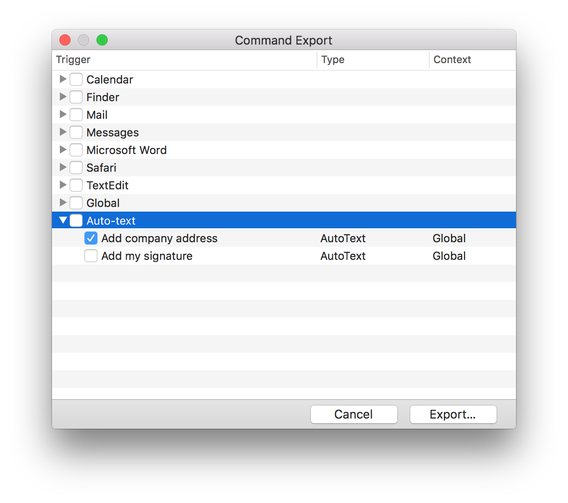Screen dimensions: 568x503
Task: Check the Microsoft Word checkbox
Action: coord(76,150)
